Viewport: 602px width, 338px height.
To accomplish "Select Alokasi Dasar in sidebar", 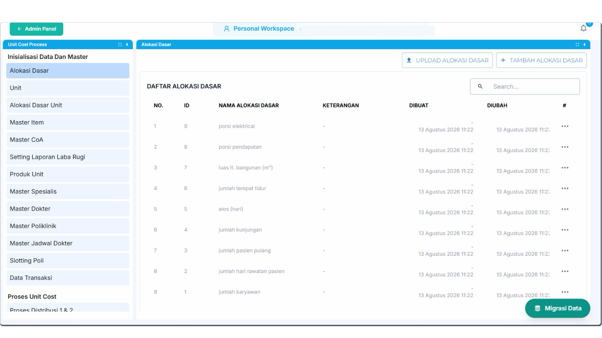I will tap(68, 71).
